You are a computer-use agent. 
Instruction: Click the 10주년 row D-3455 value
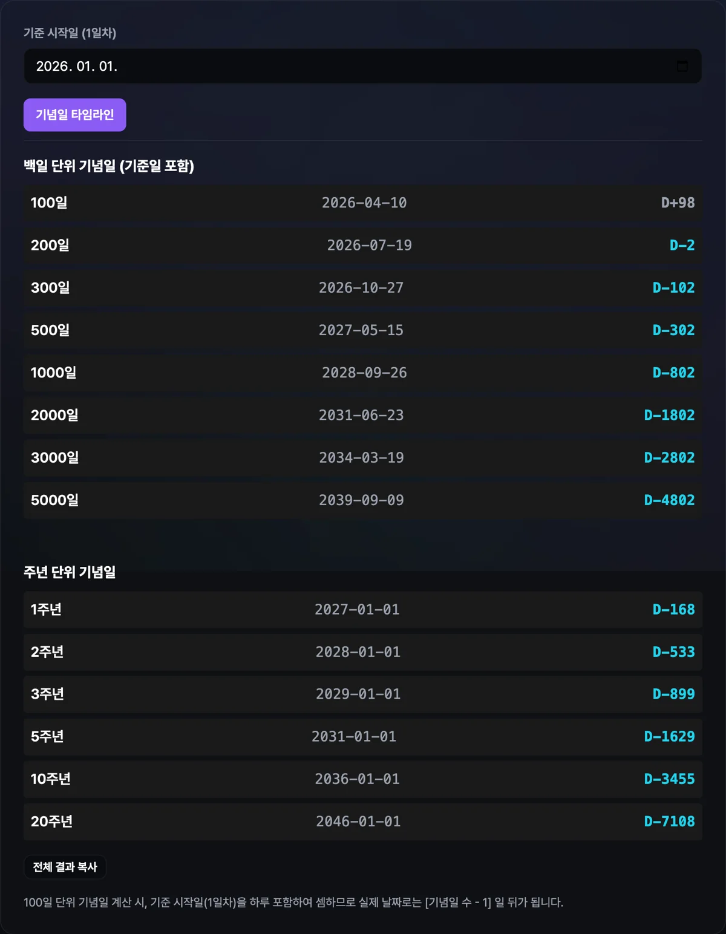coord(669,779)
